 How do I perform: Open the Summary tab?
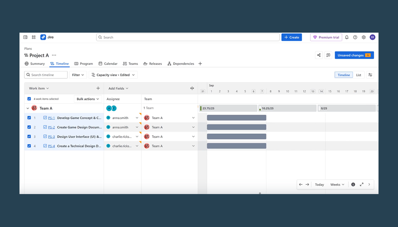tap(35, 64)
